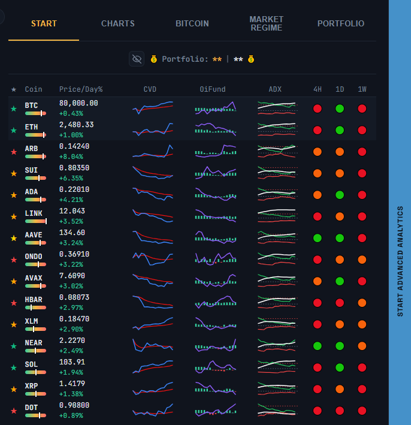
Task: Click the BTC 4H red signal dot
Action: 318,108
